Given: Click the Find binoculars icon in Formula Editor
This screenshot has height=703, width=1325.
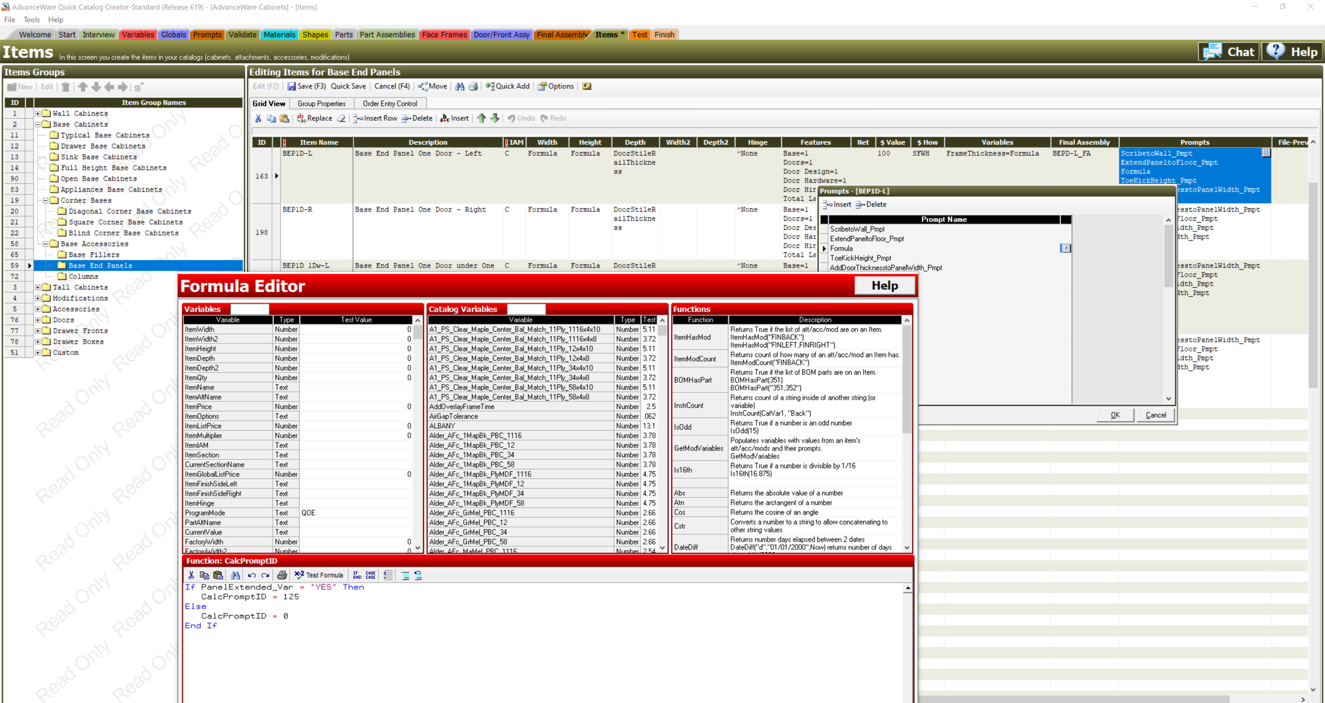Looking at the screenshot, I should pyautogui.click(x=235, y=575).
